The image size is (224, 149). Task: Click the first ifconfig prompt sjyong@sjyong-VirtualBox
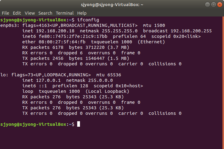pyautogui.click(x=33, y=20)
